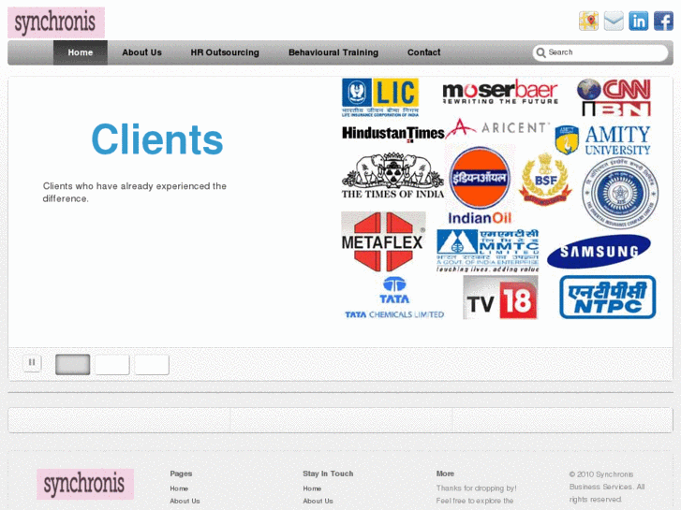Open the LinkedIn icon in header
681x510 pixels.
coord(639,21)
